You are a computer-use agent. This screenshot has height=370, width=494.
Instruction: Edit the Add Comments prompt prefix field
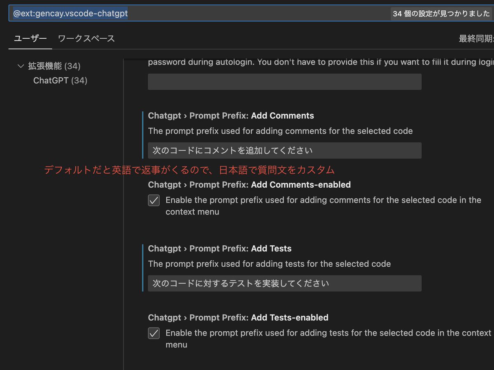point(284,151)
